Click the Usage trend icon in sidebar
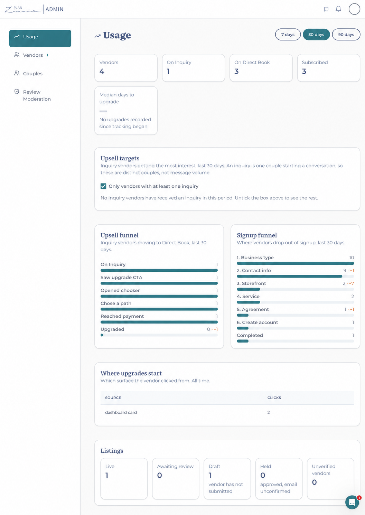Image resolution: width=365 pixels, height=515 pixels. click(17, 36)
